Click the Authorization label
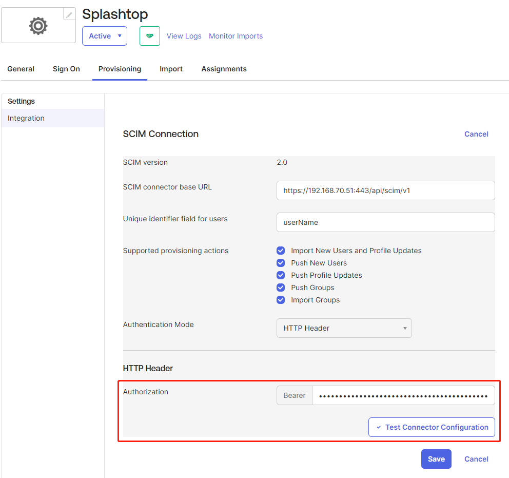 [x=145, y=392]
